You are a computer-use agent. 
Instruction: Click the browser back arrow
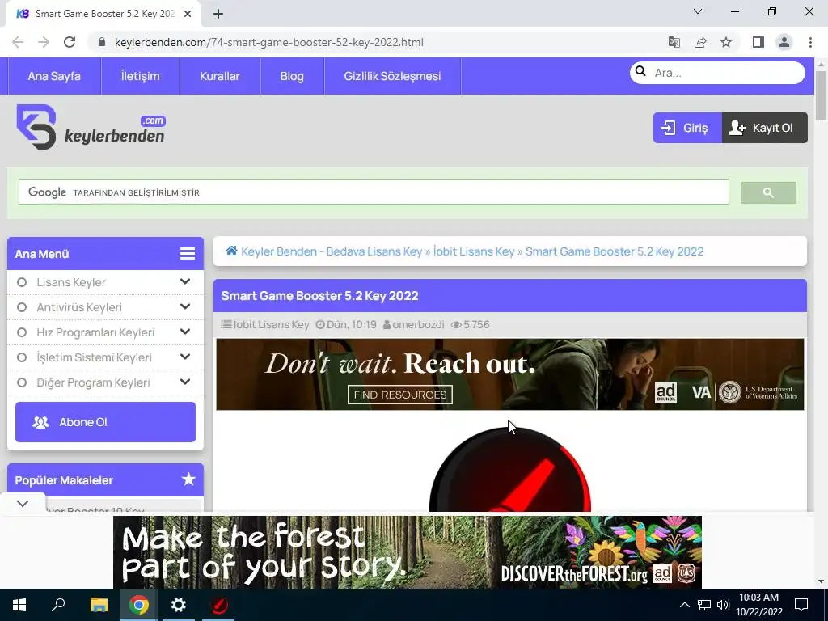[x=18, y=42]
